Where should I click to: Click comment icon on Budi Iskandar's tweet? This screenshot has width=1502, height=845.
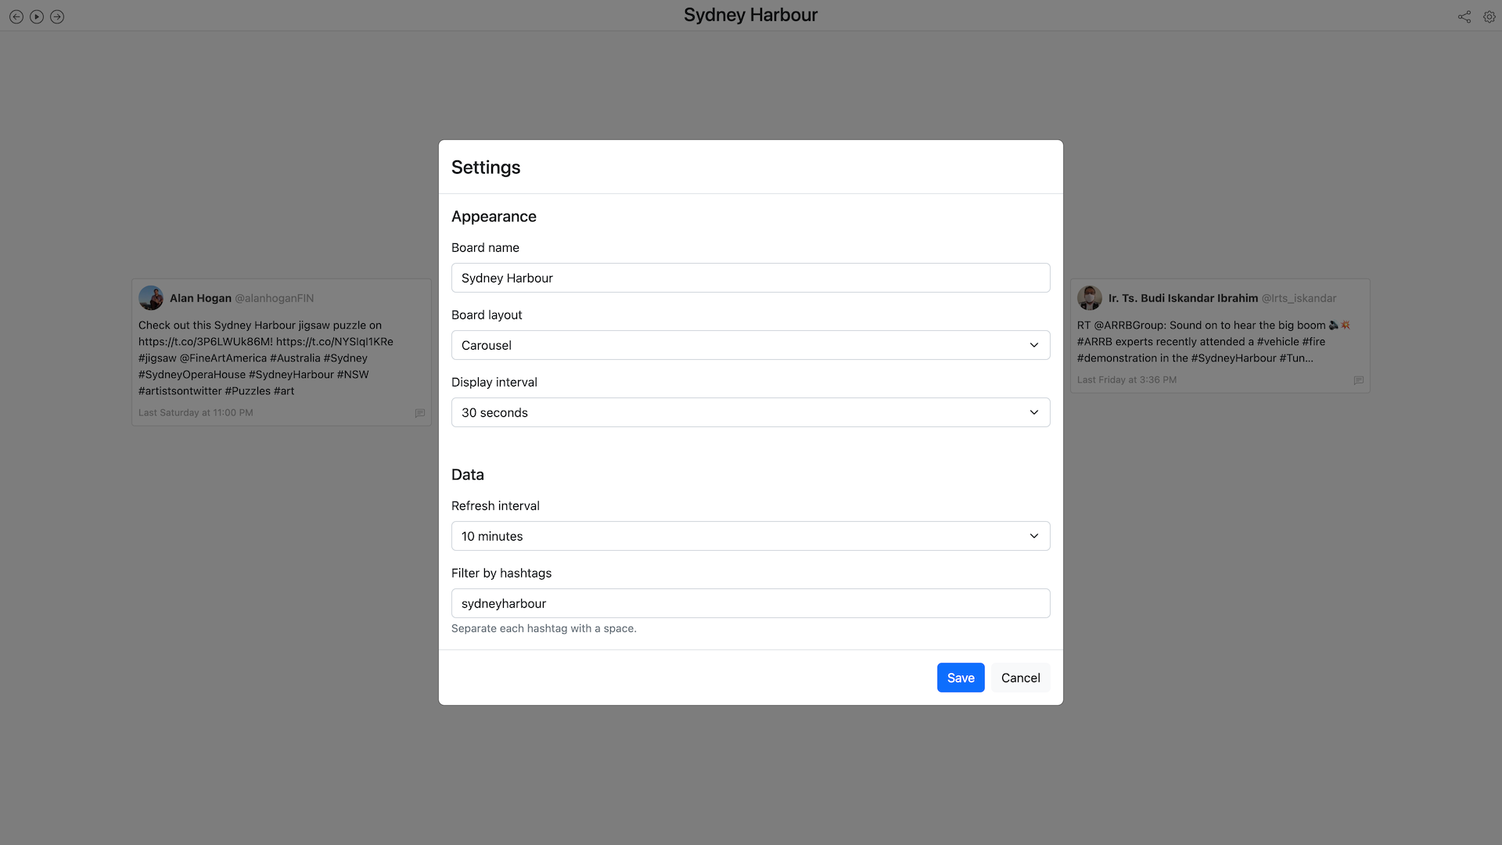click(x=1358, y=380)
